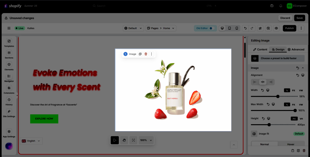Click the fit-to-screen focus icon
The width and height of the screenshot is (310, 157).
tap(134, 140)
